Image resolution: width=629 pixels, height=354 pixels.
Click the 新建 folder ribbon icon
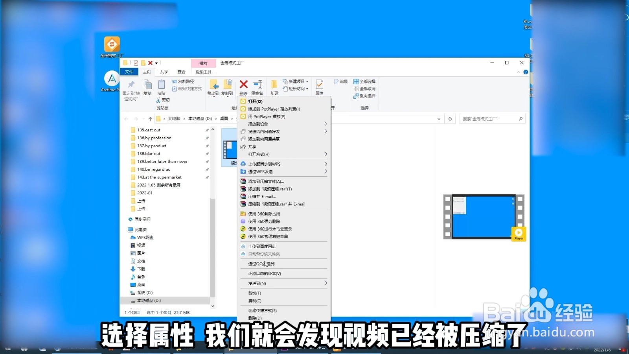pos(274,88)
